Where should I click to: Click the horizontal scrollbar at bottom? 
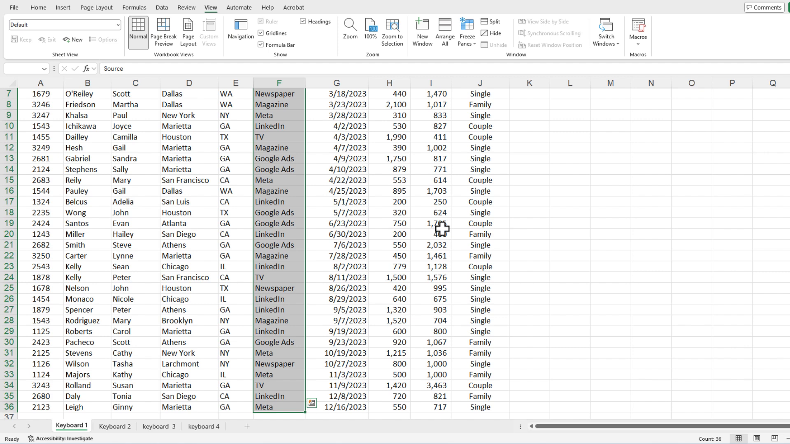658,426
